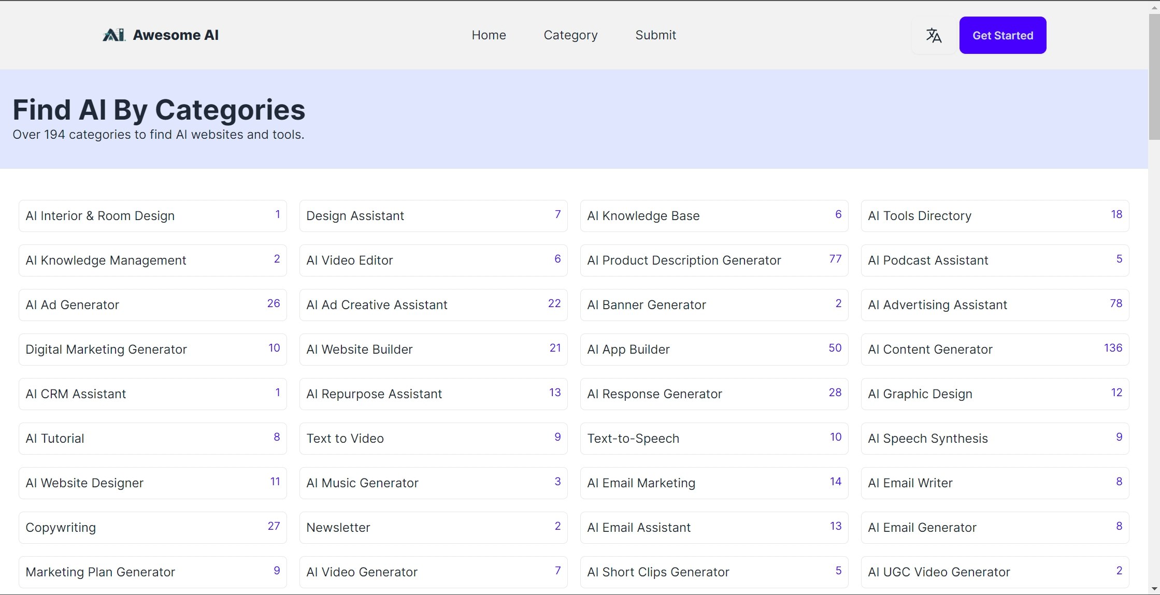Open AI Interior & Room Design category
Image resolution: width=1160 pixels, height=595 pixels.
tap(152, 216)
